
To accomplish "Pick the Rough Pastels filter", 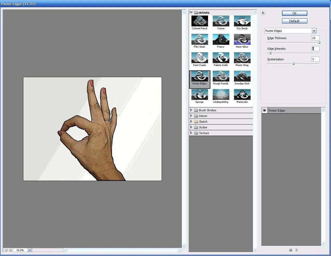I will [x=221, y=76].
